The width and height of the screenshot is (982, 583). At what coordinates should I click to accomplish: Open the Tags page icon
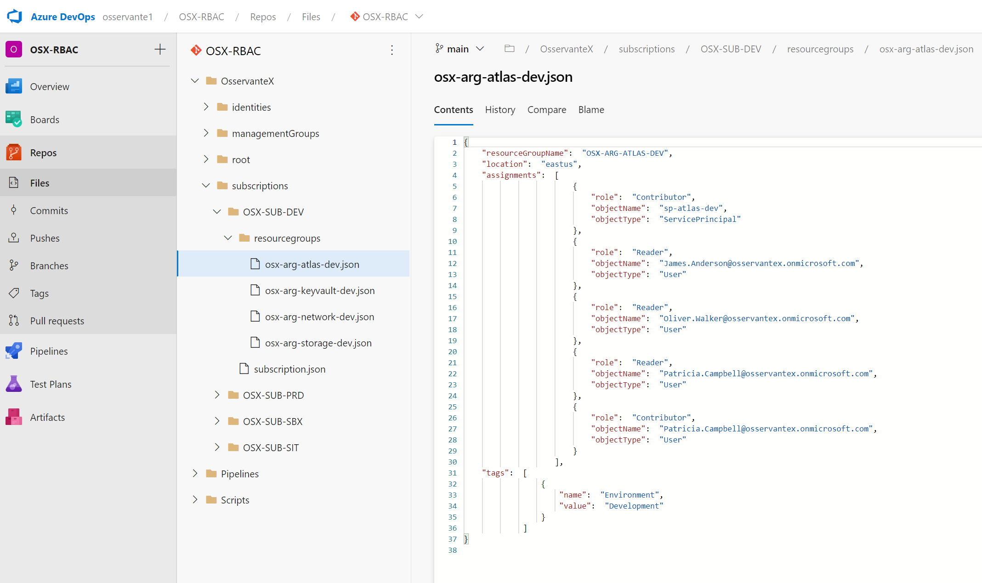[14, 293]
